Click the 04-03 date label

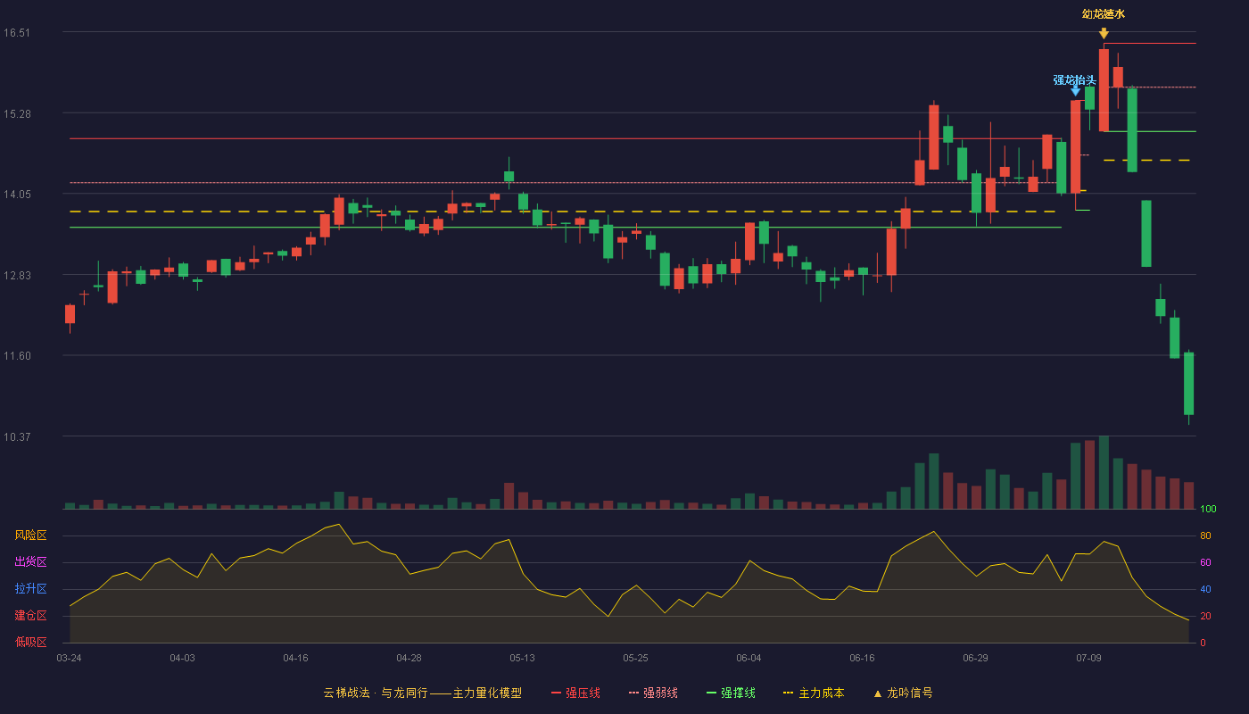coord(182,658)
